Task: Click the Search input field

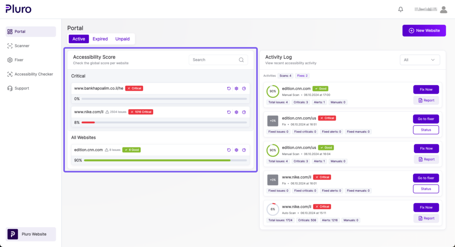Action: (213, 60)
